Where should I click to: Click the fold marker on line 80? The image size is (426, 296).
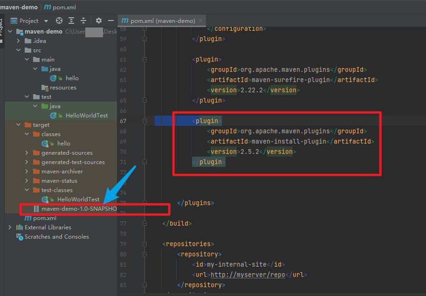pyautogui.click(x=144, y=254)
